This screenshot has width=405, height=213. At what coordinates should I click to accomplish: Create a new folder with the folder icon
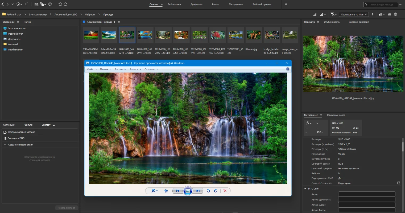(389, 14)
